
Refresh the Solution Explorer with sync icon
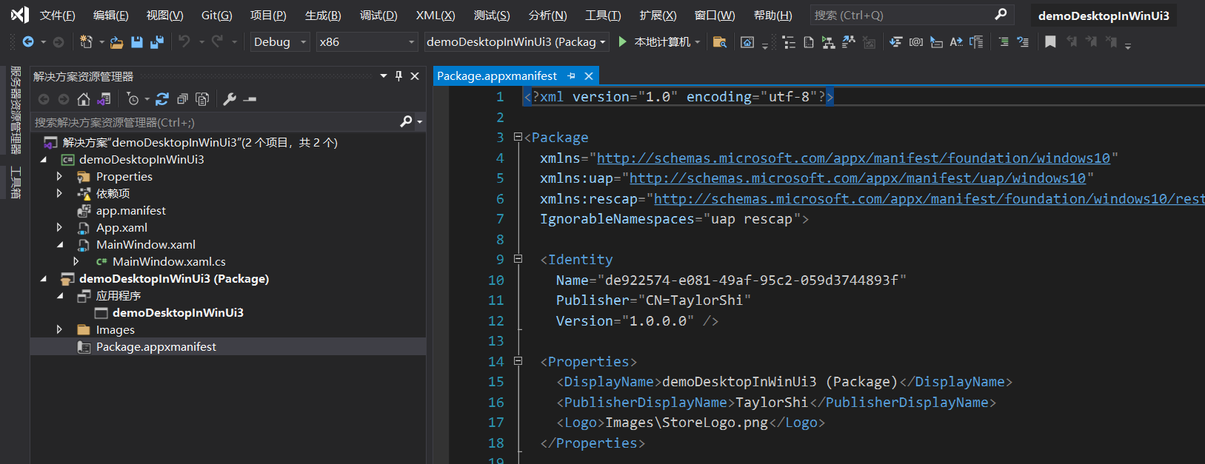tap(162, 99)
